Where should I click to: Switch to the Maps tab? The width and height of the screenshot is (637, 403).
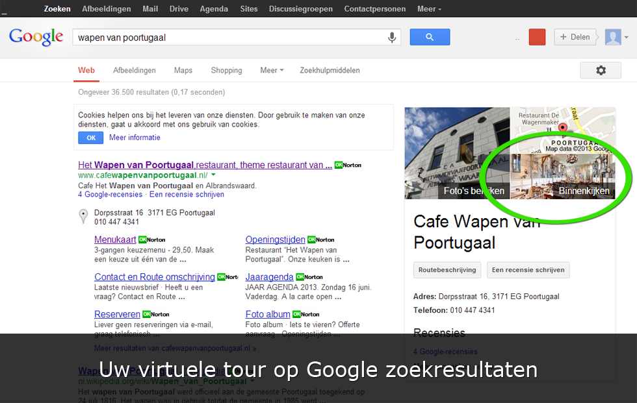click(183, 70)
